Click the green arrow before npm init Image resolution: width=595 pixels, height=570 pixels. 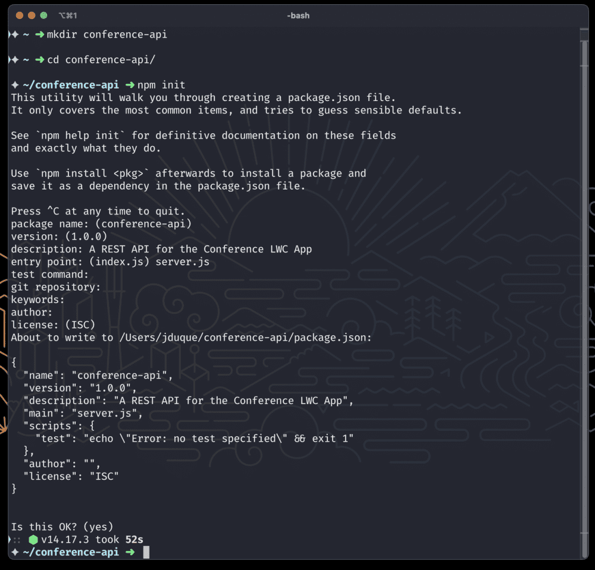130,85
